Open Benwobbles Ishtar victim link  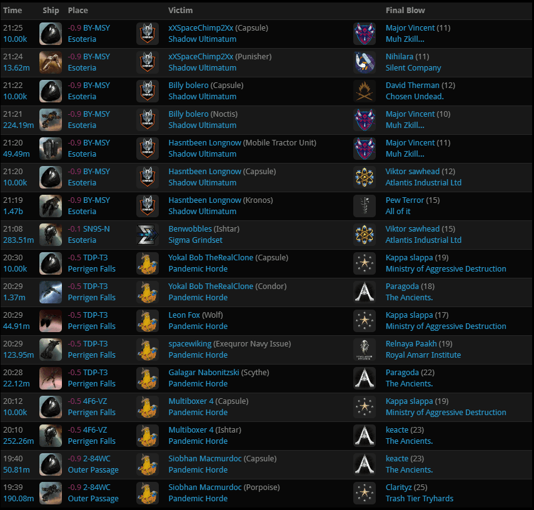click(190, 229)
